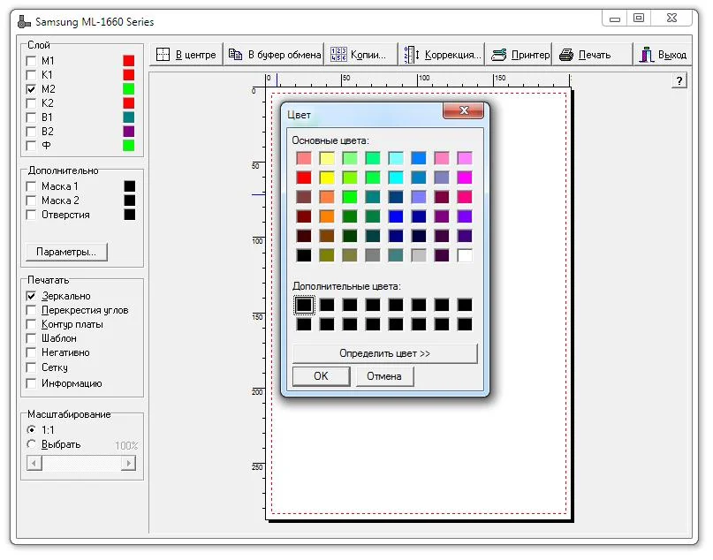Click the B1 layer teal color swatch

[x=129, y=117]
